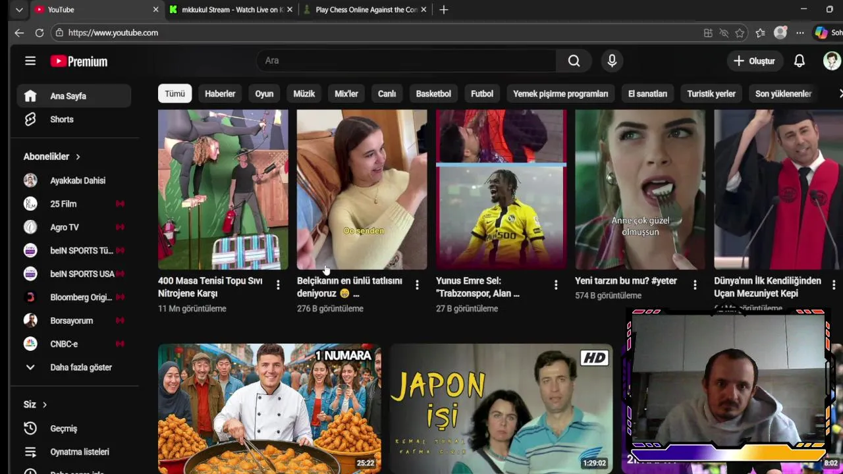Expand the Siz section arrow
Image resolution: width=843 pixels, height=474 pixels.
click(45, 405)
